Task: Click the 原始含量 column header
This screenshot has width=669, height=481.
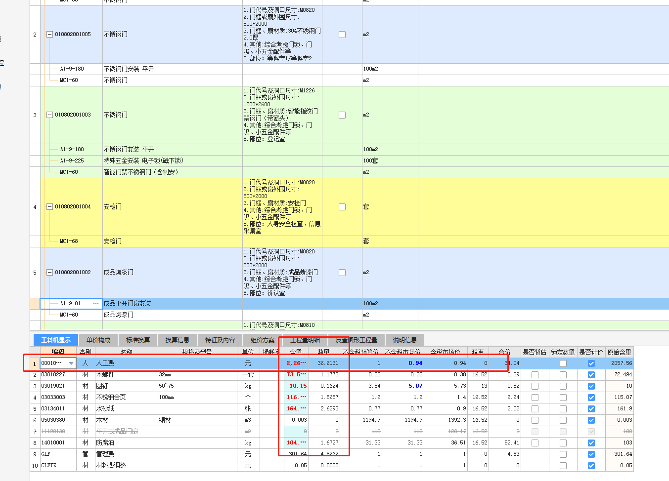Action: (620, 352)
